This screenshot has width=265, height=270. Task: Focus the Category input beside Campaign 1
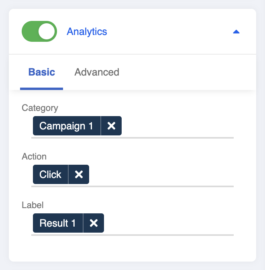pos(177,126)
